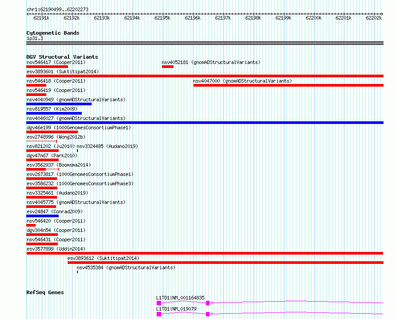
Task: Click the nsv4045775 gnomAD variant label
Action: (x=76, y=202)
